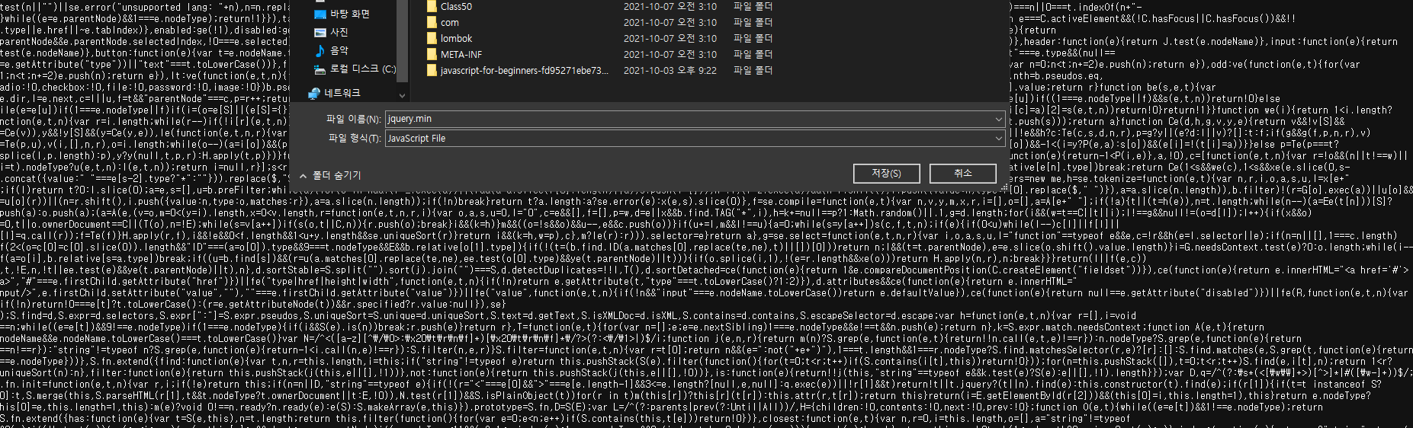Screen dimensions: 1413x428
Task: Select the lombok folder icon
Action: [x=432, y=38]
